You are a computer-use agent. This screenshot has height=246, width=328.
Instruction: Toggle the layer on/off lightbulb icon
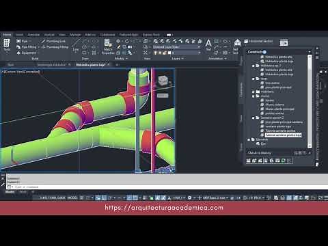[x=156, y=53]
